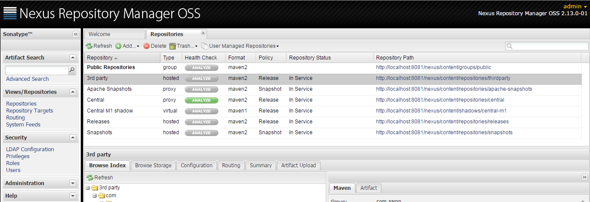Collapse the Security panel
590x202 pixels.
[73, 138]
